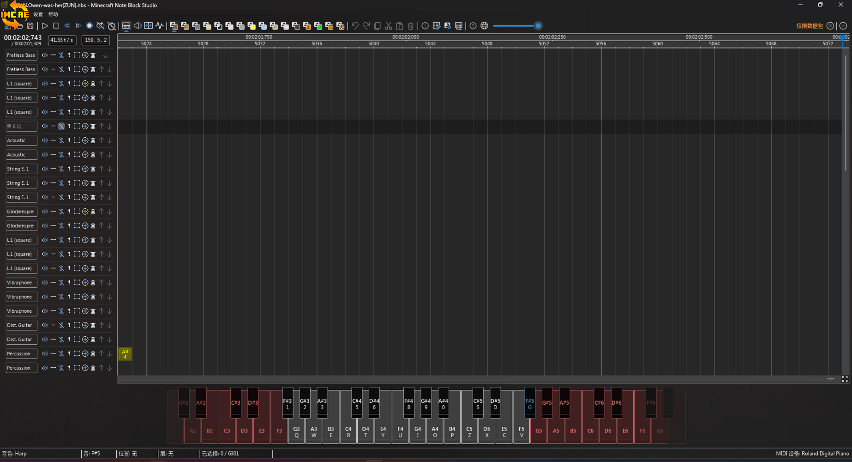Click the blue handle of the toolbar slider
The width and height of the screenshot is (852, 462).
538,26
